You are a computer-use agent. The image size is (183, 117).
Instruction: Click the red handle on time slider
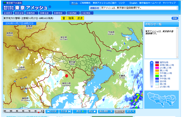pyautogui.click(x=39, y=112)
